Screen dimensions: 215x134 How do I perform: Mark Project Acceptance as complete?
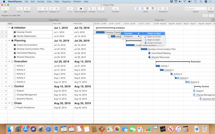tap(15, 108)
